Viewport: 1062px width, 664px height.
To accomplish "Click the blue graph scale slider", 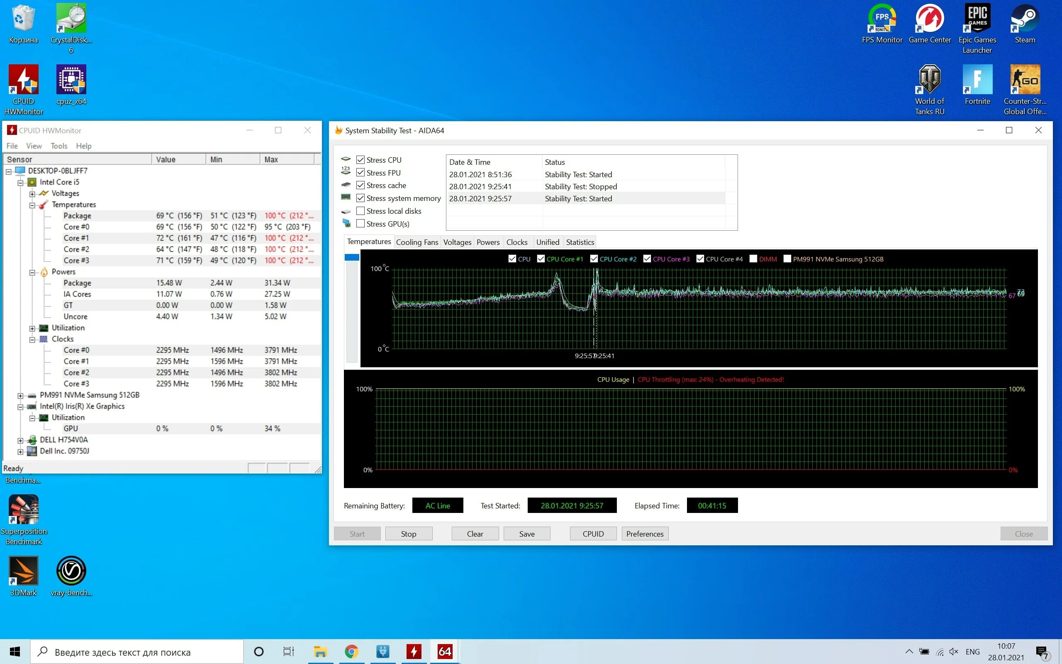I will (x=351, y=257).
